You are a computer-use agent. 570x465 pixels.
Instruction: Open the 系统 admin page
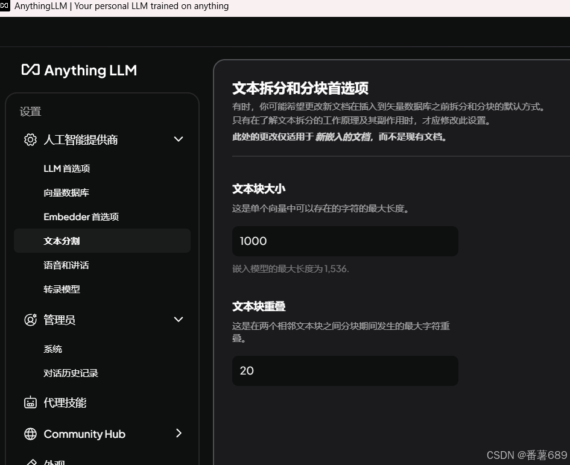tap(52, 349)
